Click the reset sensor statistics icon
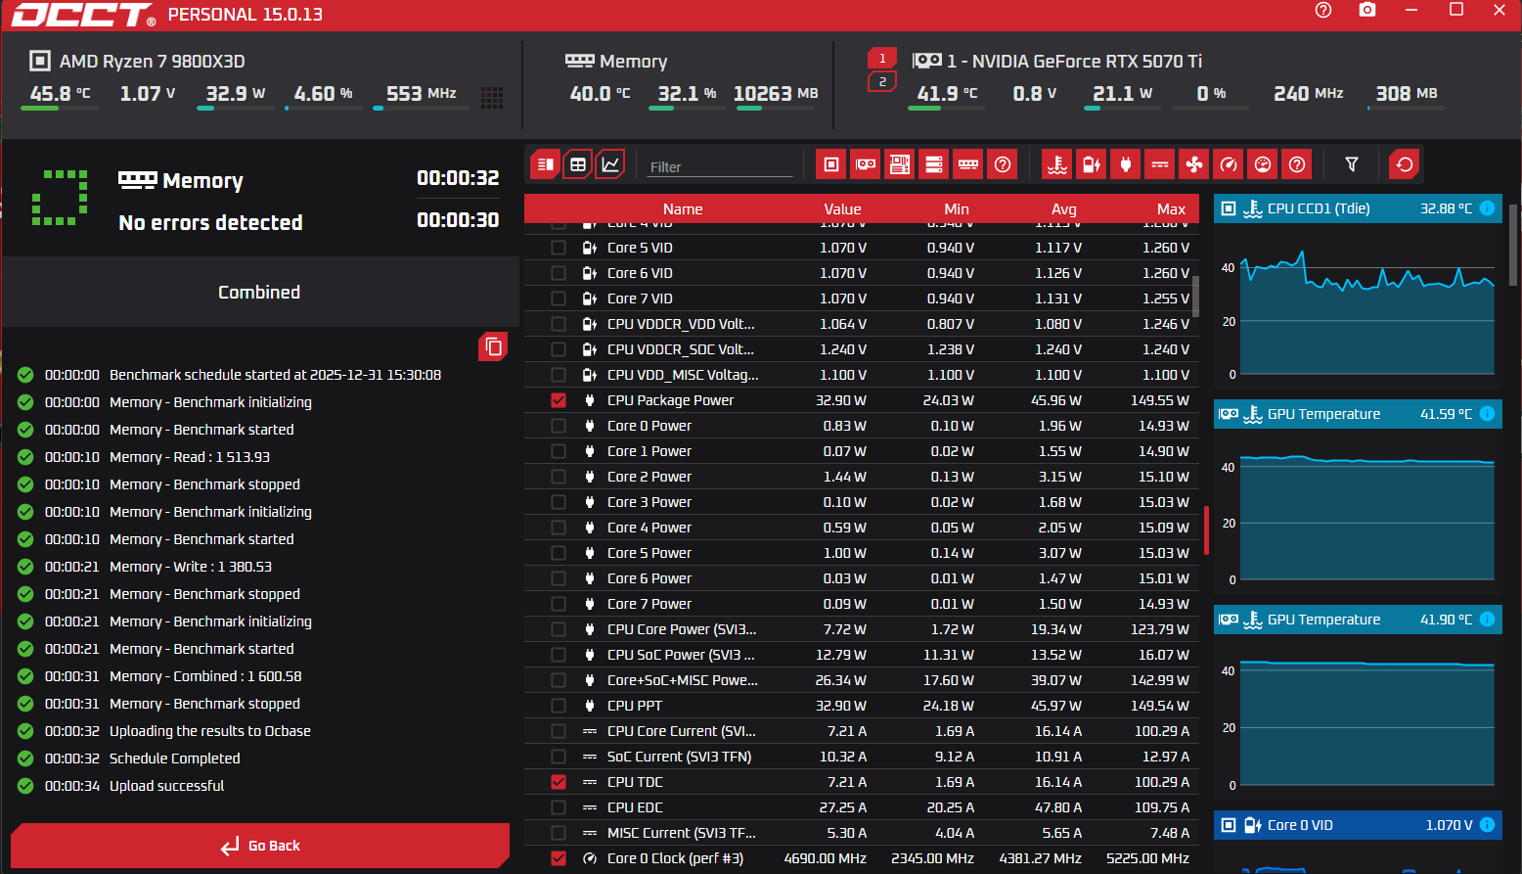 (x=1405, y=164)
